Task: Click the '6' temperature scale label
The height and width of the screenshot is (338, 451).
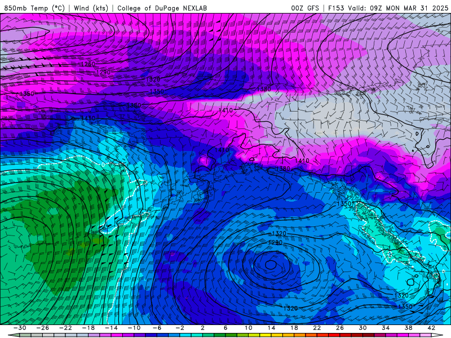Action: [225, 328]
